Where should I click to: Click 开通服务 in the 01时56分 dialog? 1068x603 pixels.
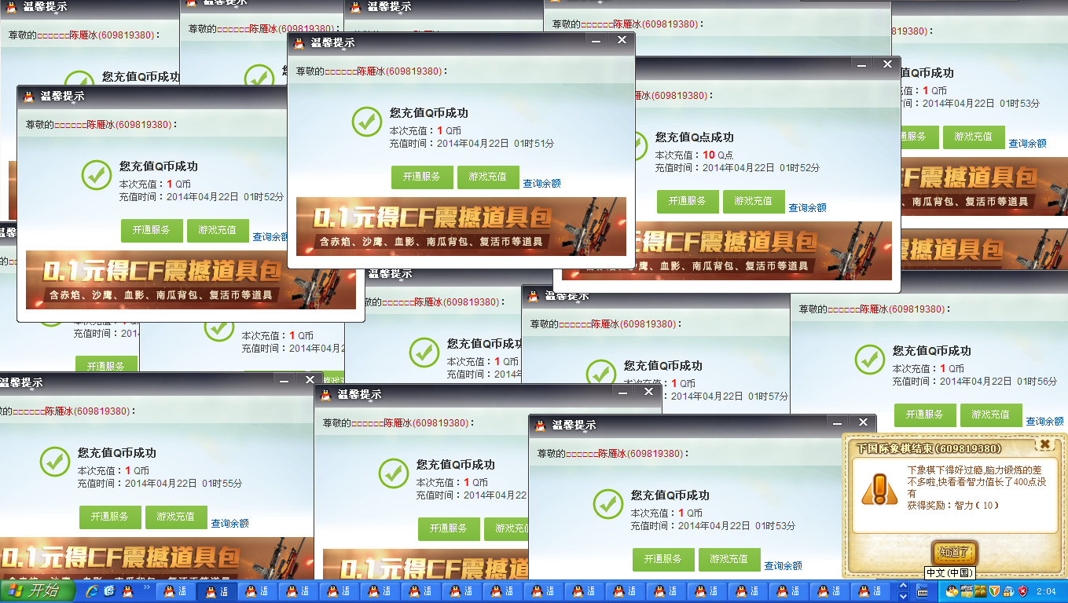[x=925, y=415]
